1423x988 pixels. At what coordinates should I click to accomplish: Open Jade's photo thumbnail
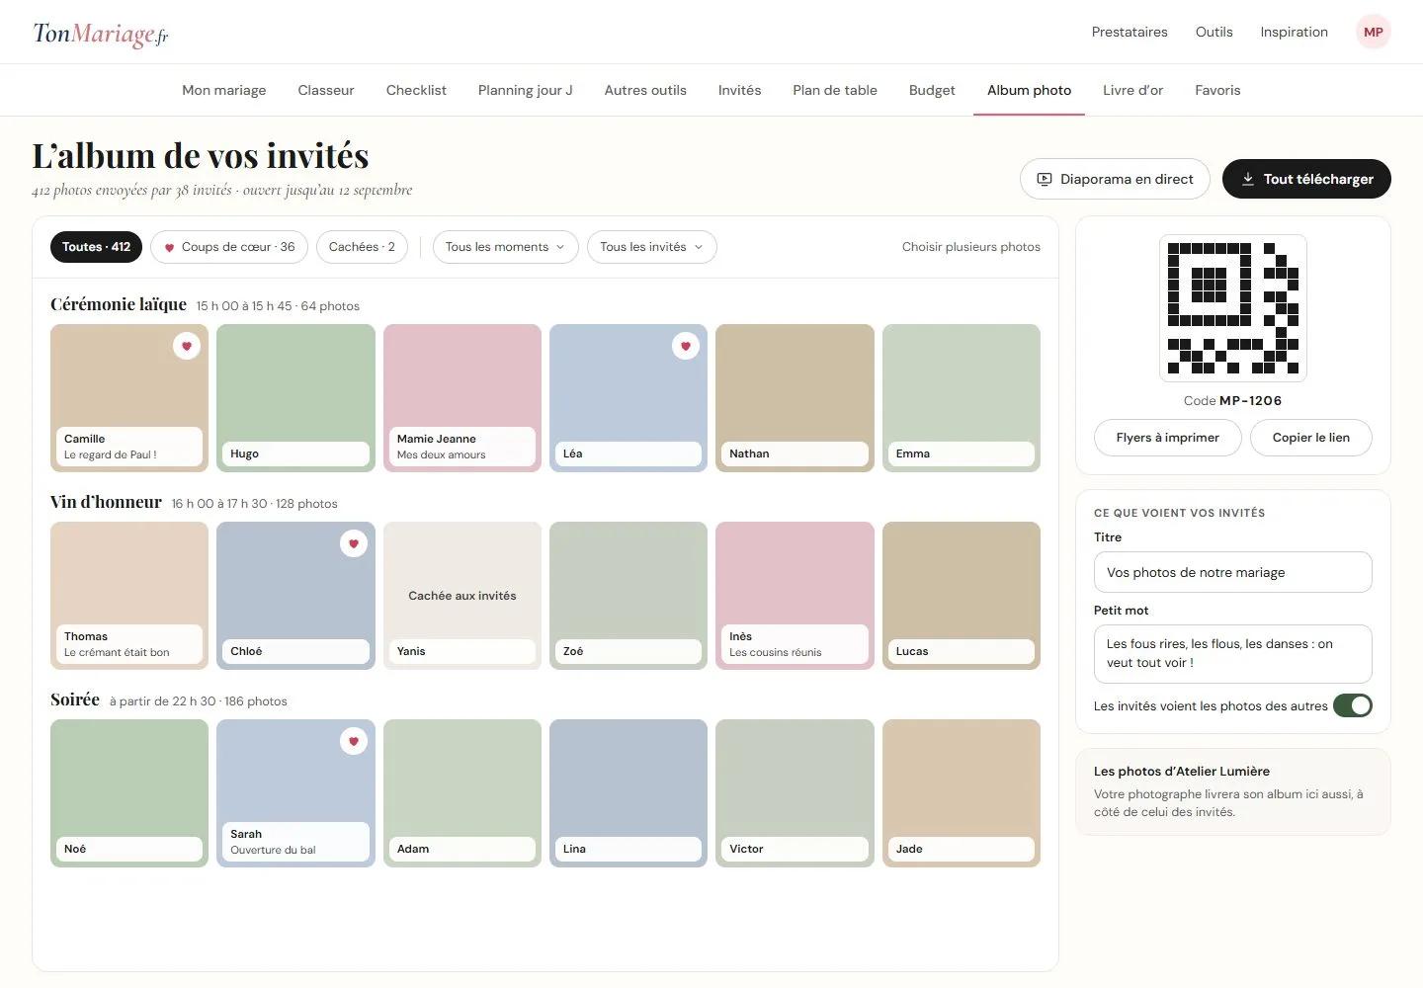(x=962, y=793)
